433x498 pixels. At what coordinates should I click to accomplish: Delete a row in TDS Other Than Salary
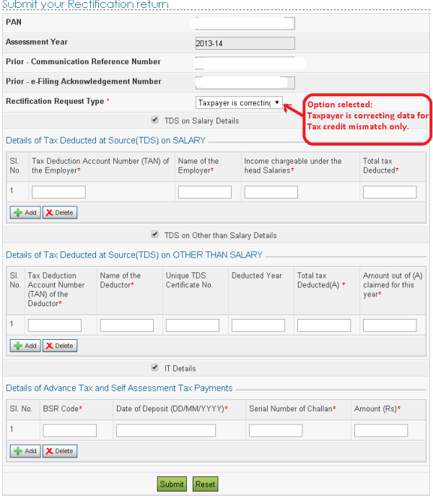(x=59, y=346)
